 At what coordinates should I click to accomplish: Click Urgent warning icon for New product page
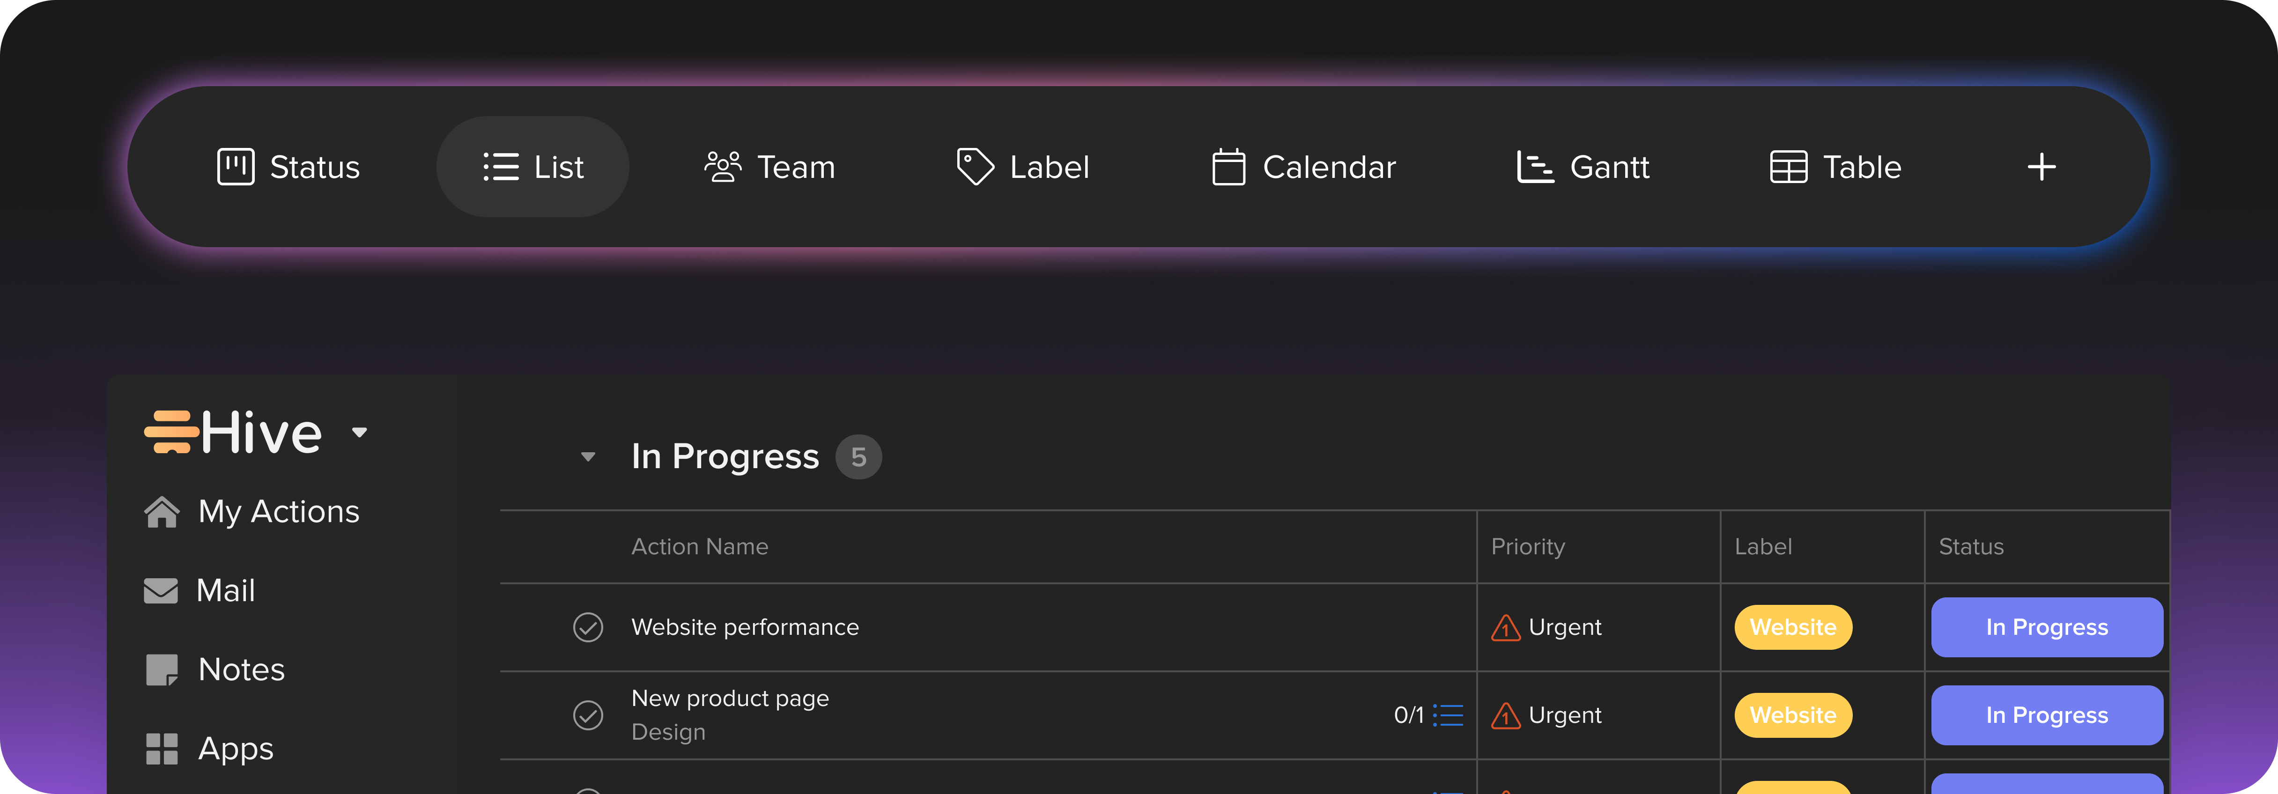[x=1505, y=715]
